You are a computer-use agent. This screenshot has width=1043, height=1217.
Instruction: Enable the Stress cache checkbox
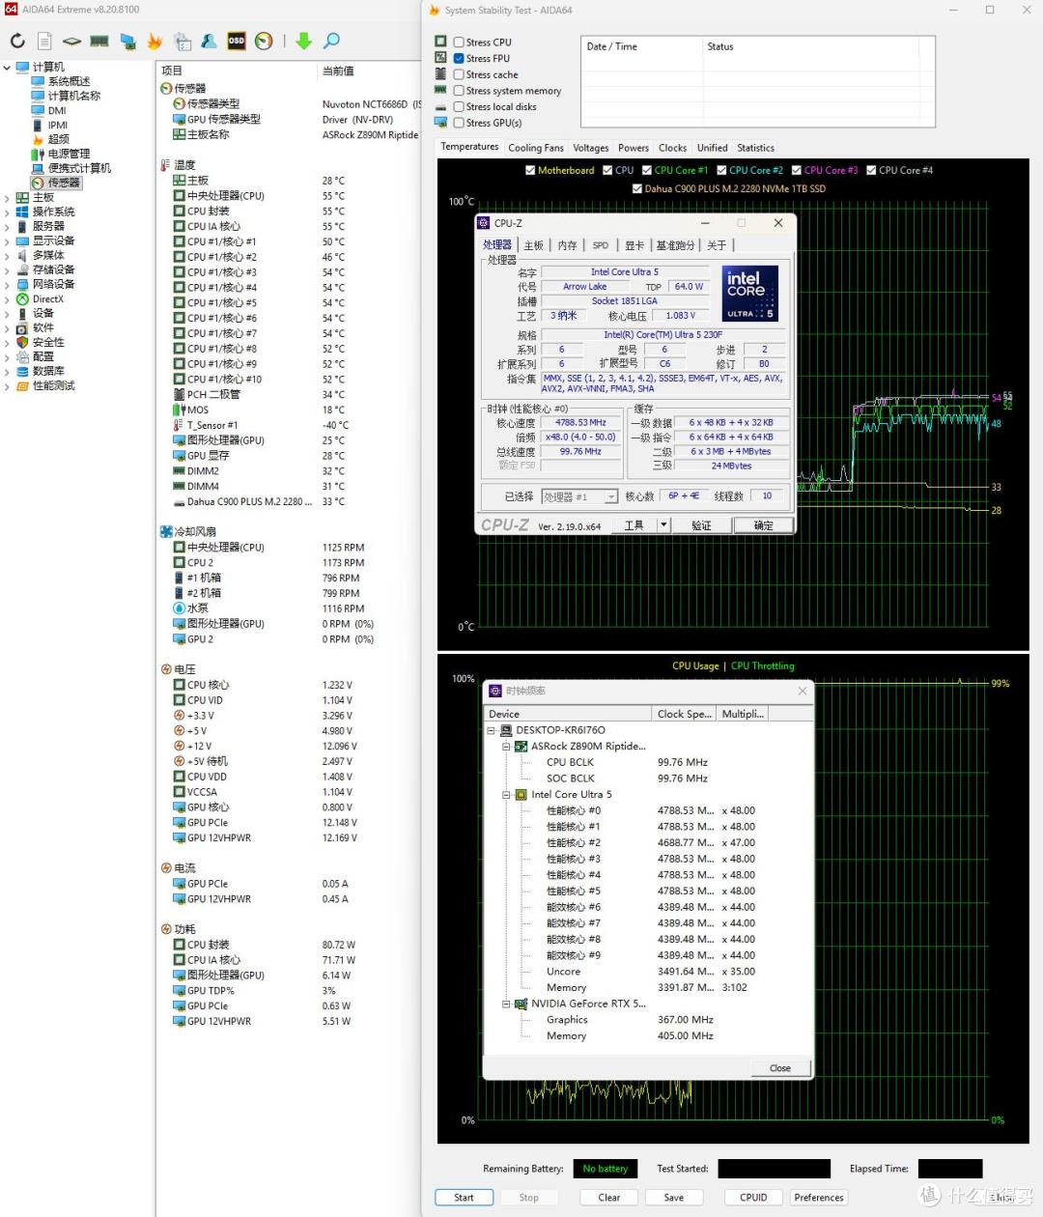[459, 74]
